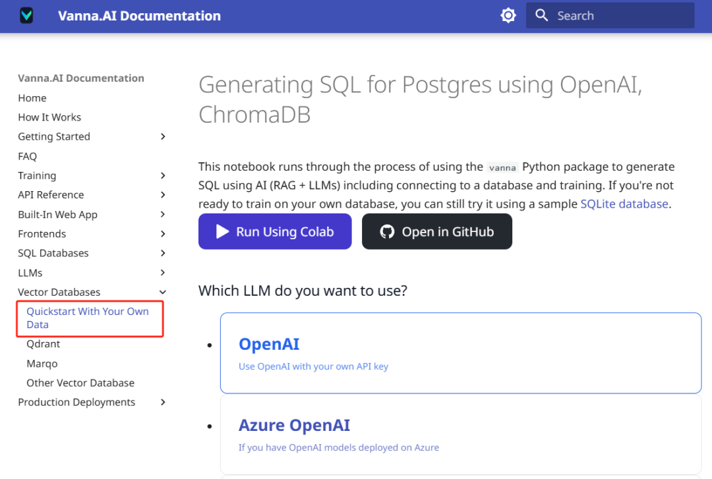This screenshot has height=479, width=712.
Task: Open How It Works page
Action: [x=49, y=117]
